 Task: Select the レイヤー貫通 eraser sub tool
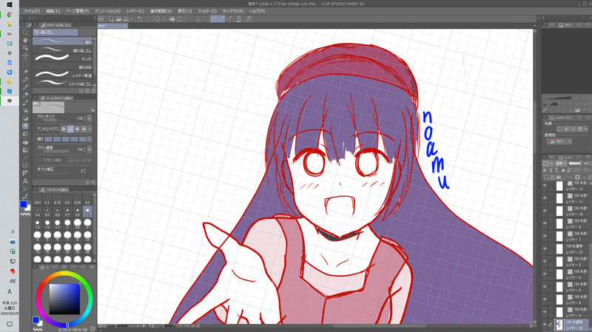coord(64,75)
